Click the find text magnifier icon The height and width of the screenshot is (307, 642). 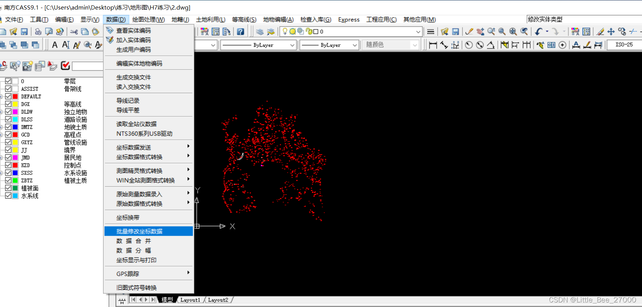coord(88,45)
